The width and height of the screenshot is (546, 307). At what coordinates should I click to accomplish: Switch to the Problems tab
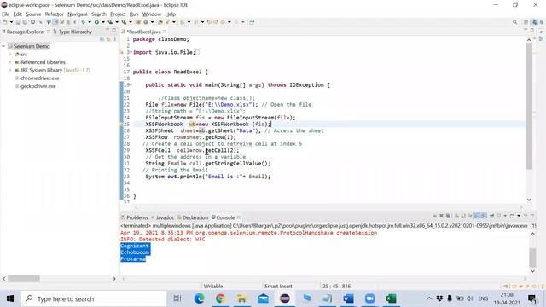coord(135,217)
